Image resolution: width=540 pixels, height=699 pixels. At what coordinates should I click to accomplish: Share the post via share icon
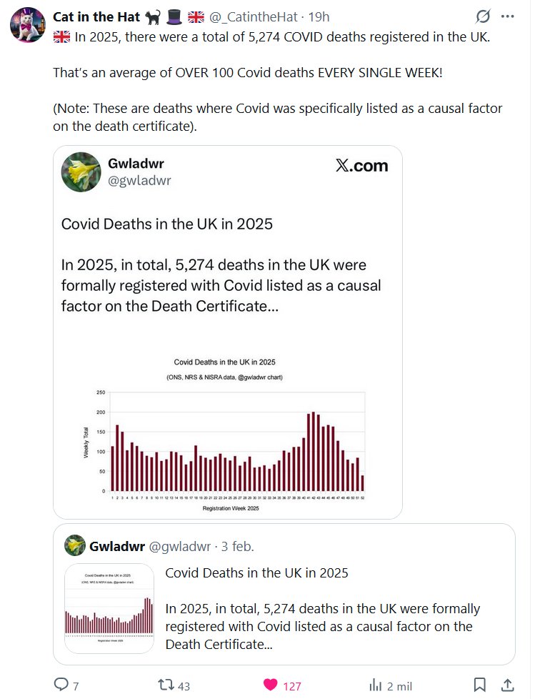[507, 685]
